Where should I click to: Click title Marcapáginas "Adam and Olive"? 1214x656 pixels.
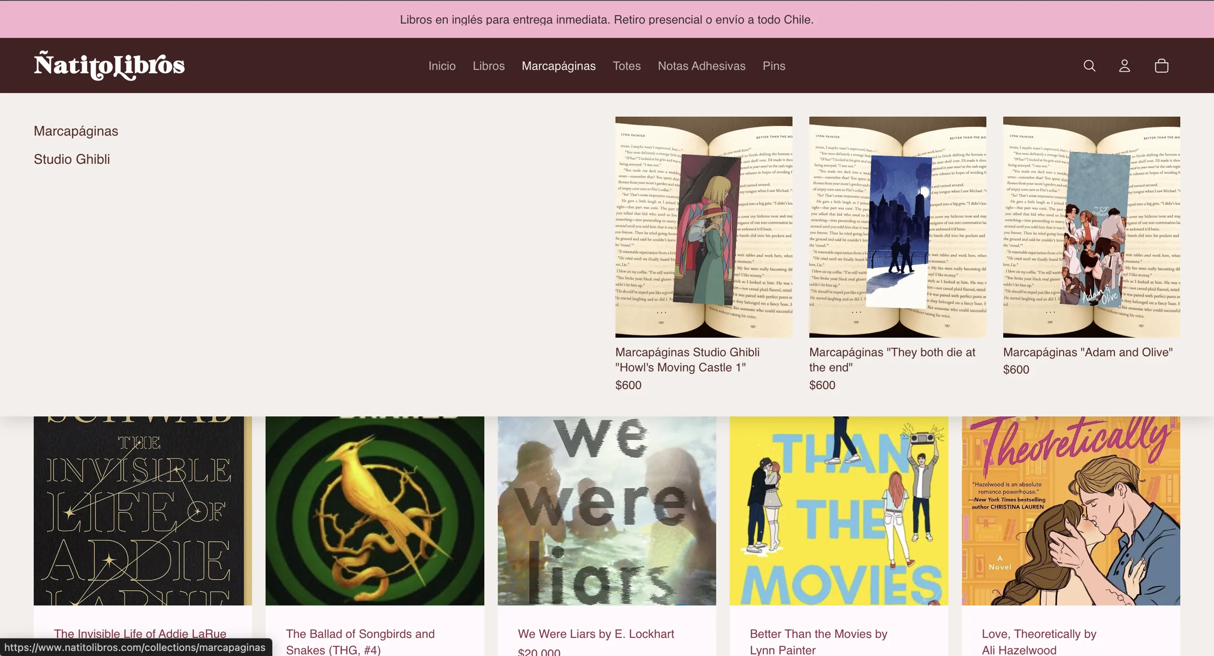point(1088,352)
